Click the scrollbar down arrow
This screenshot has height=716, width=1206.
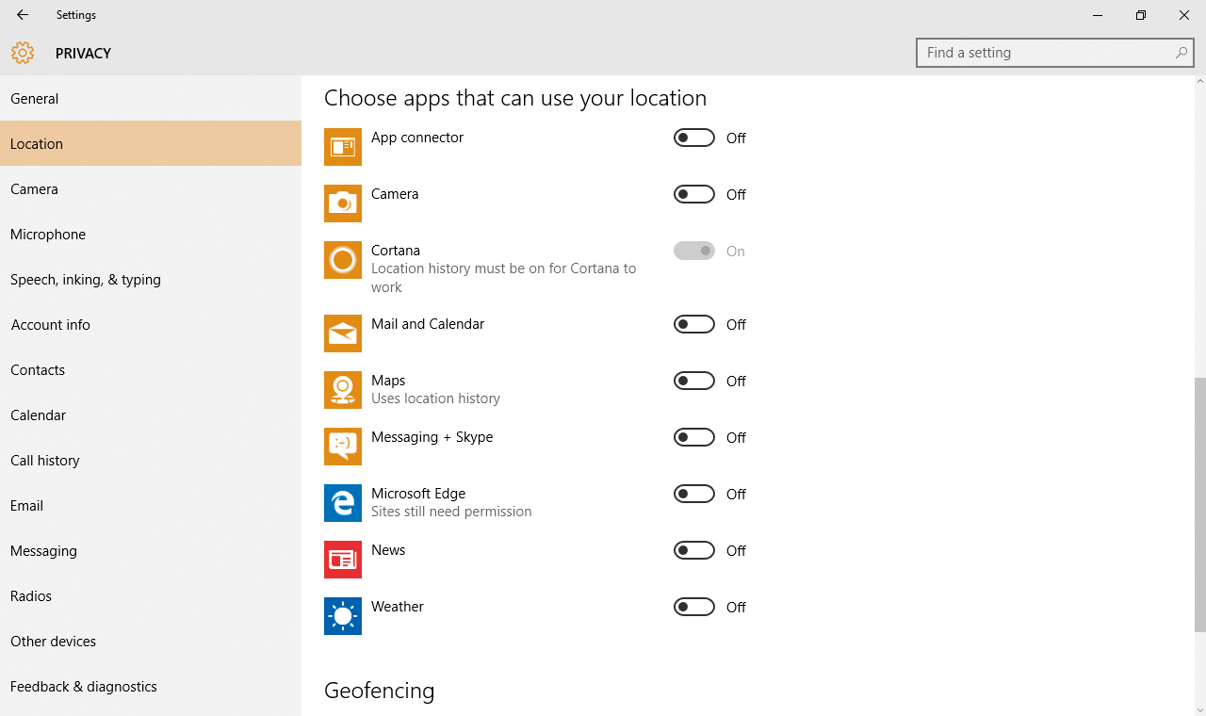(x=1199, y=709)
